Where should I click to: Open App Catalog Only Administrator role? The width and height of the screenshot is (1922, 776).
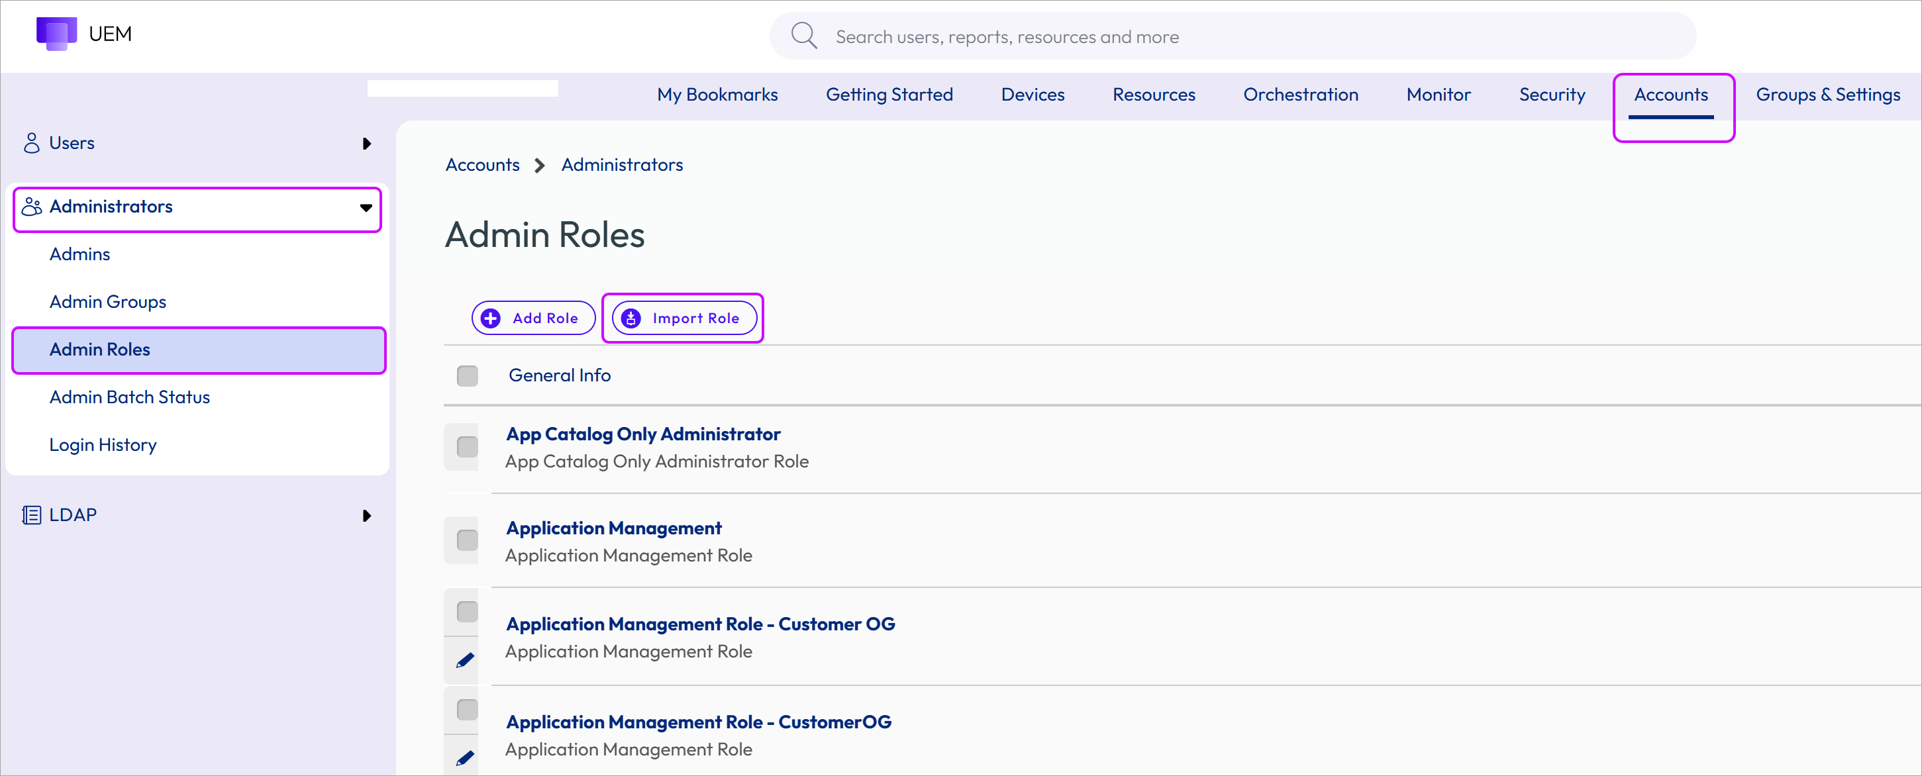(643, 434)
